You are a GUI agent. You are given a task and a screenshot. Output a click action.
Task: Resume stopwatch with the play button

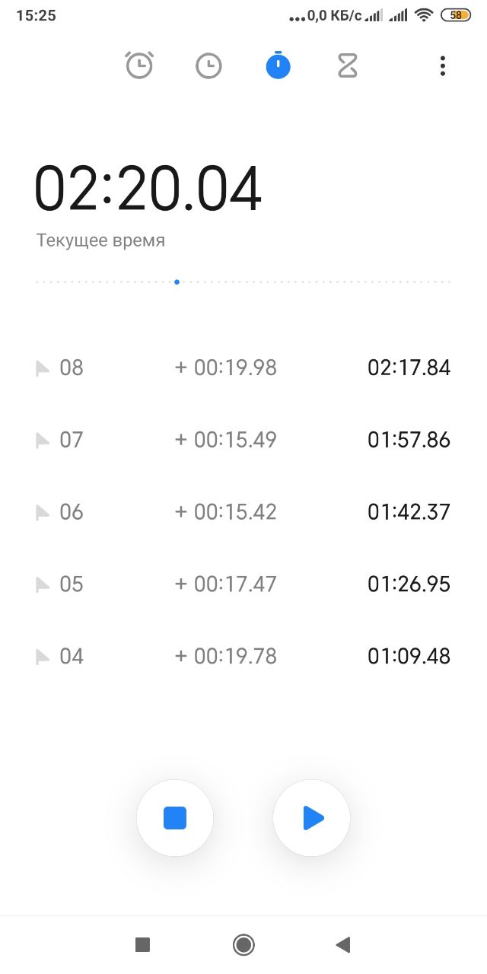click(312, 818)
